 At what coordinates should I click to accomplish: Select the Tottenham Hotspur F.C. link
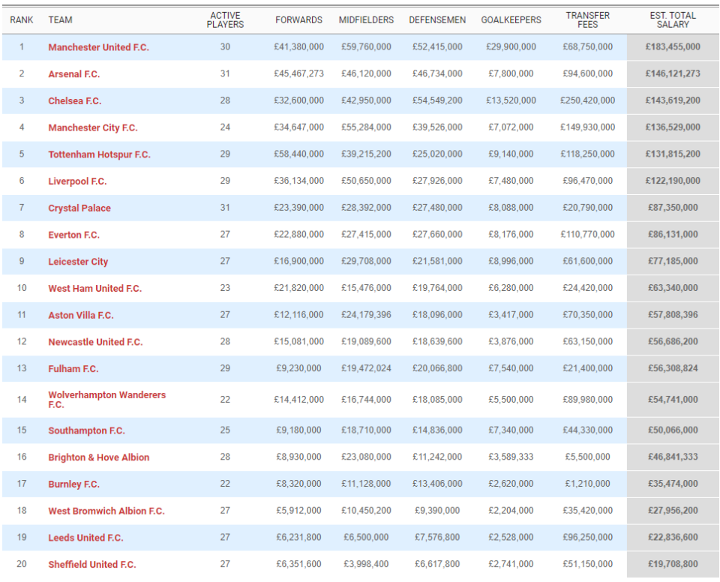(99, 154)
